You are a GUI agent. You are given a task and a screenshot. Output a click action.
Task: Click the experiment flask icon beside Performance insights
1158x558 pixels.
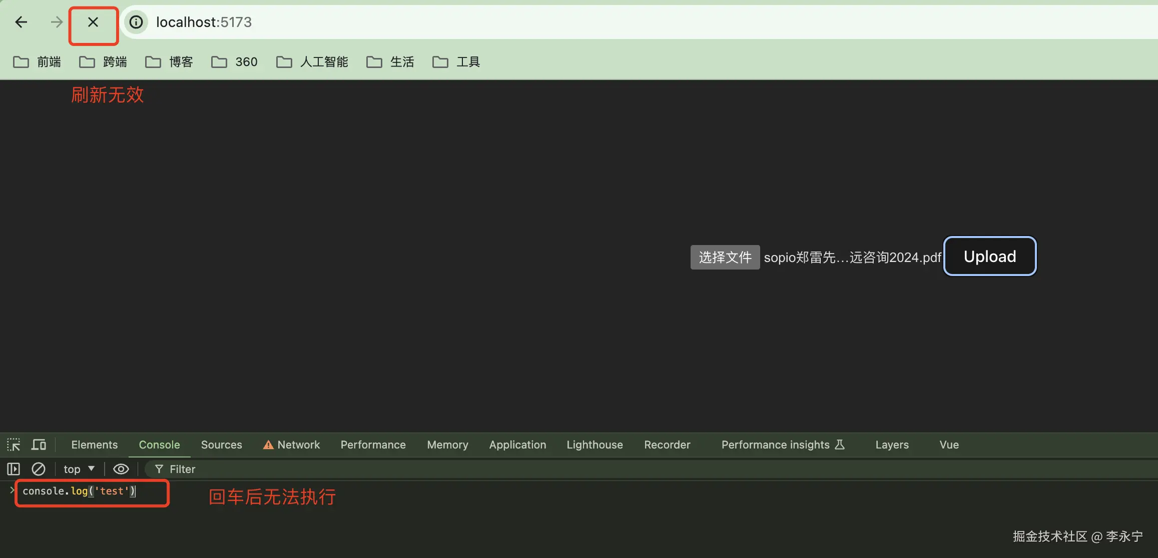(840, 444)
